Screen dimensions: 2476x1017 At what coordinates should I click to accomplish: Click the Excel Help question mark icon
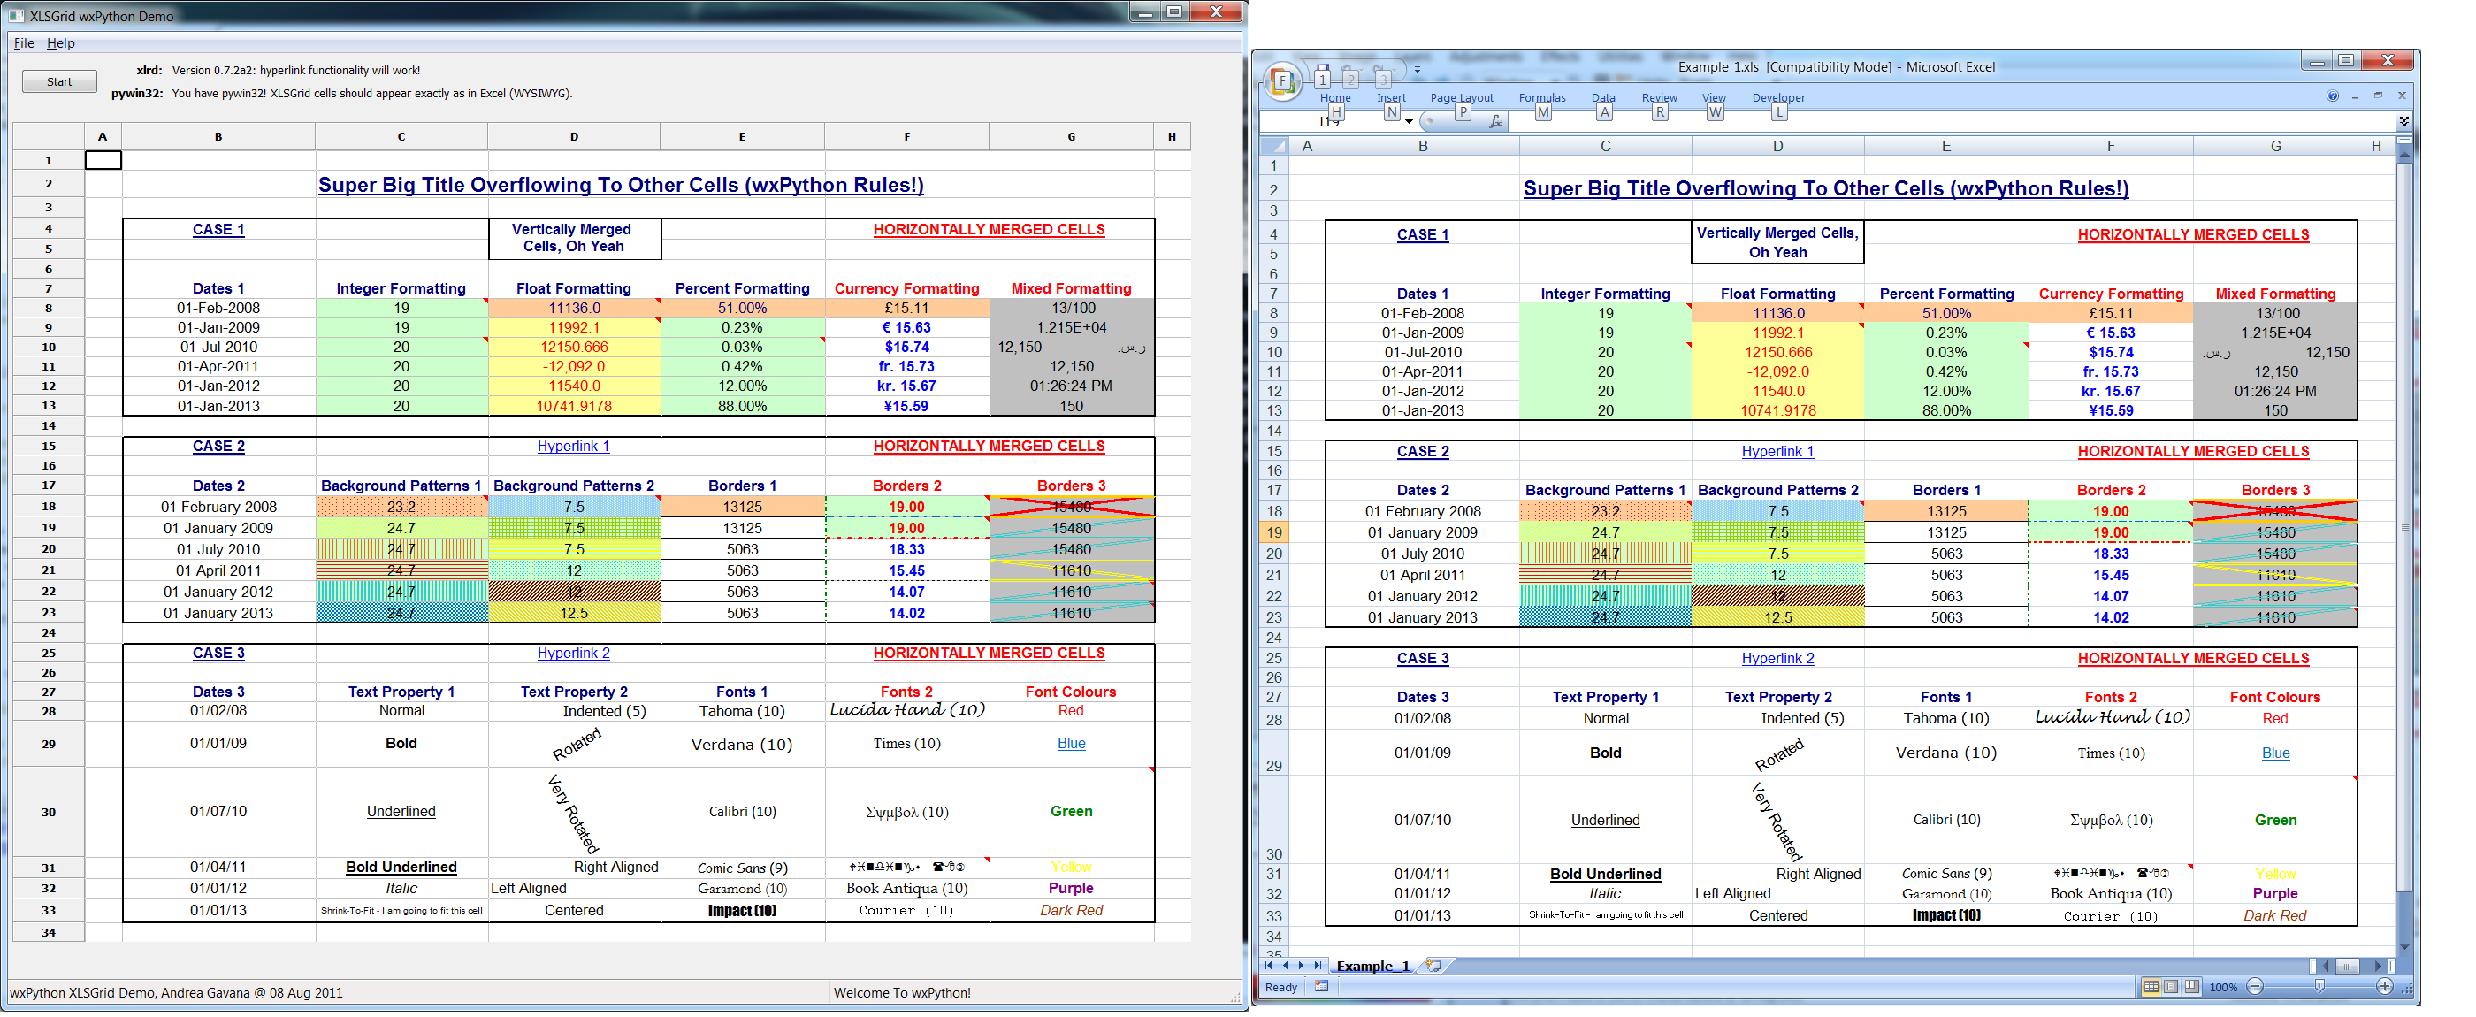coord(2332,96)
